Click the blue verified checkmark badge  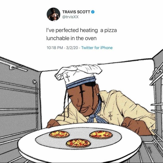click(x=93, y=12)
